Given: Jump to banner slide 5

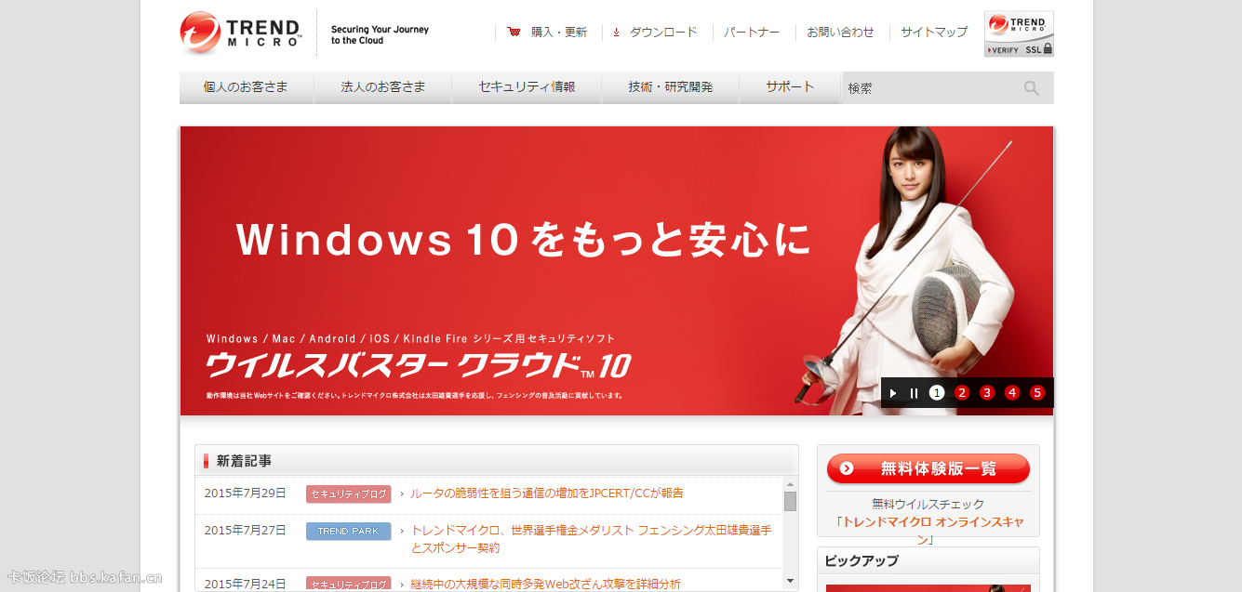Looking at the screenshot, I should click(1037, 393).
